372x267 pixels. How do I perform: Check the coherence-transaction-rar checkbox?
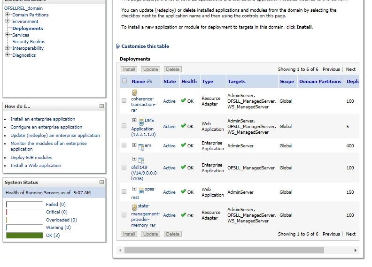124,100
